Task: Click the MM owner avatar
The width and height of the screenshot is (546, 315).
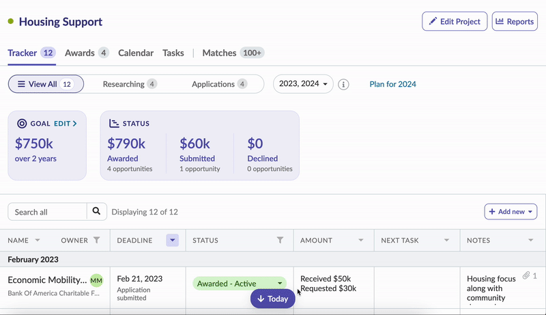Action: pyautogui.click(x=96, y=280)
